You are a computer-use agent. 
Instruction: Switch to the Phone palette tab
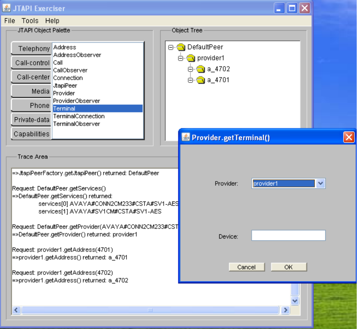pos(31,105)
